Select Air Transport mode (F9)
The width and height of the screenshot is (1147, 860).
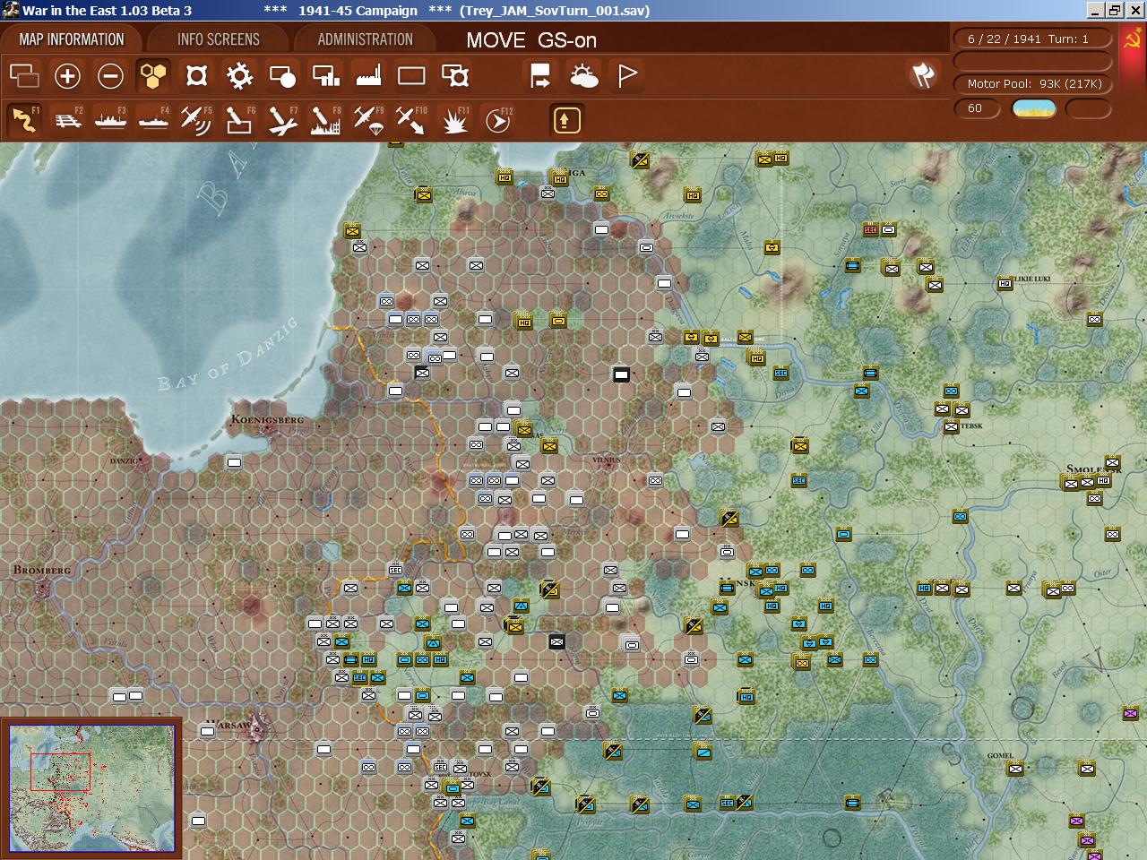point(368,120)
